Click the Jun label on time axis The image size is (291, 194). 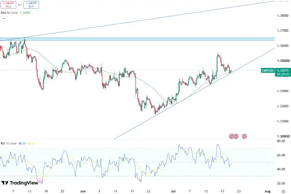click(83, 191)
